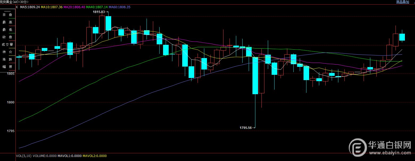Click the 成交量 row in info panel
Viewport: 415px width, 161px height.
(7, 44)
